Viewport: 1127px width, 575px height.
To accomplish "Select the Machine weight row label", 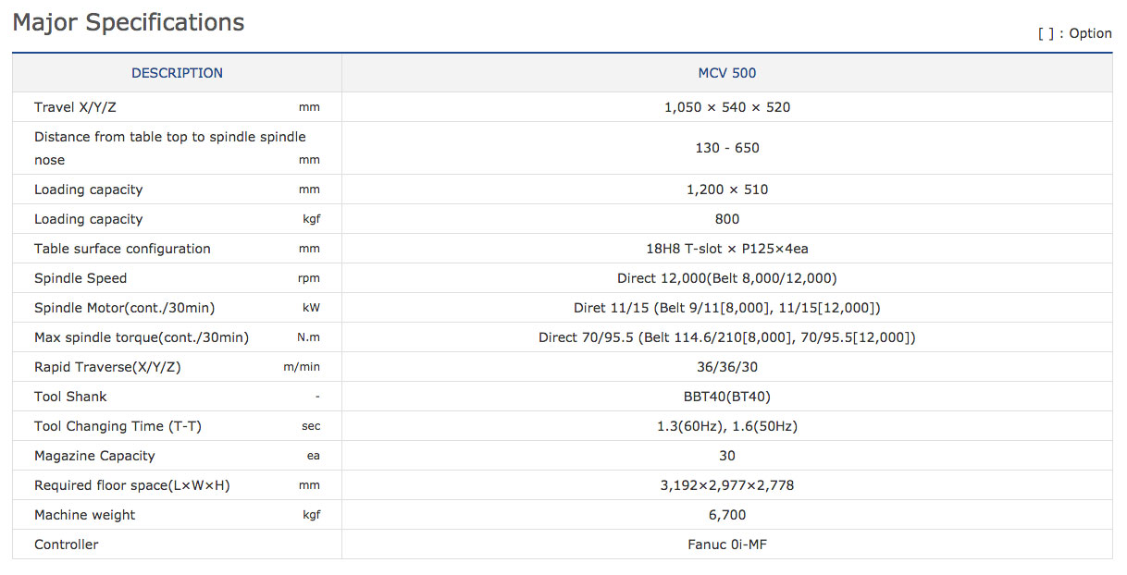I will 84,515.
